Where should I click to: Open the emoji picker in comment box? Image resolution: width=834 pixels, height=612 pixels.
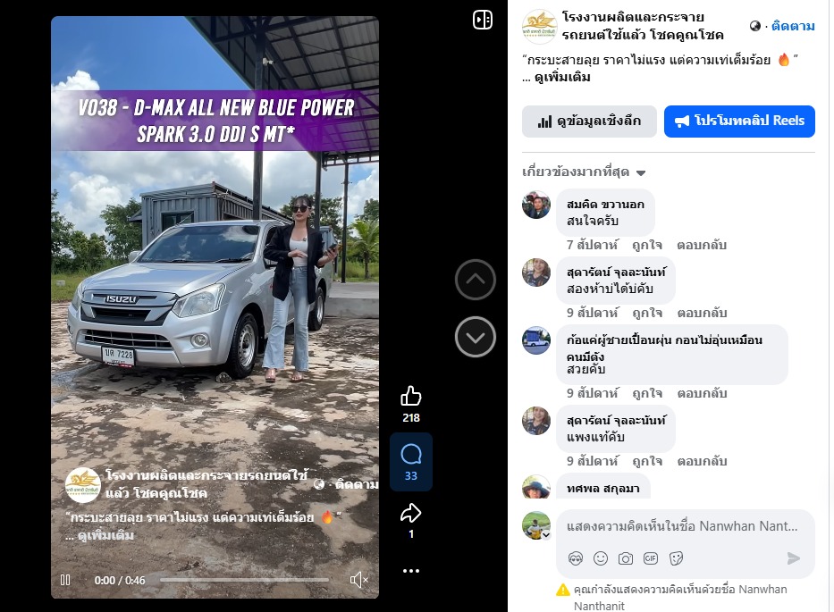tap(601, 558)
